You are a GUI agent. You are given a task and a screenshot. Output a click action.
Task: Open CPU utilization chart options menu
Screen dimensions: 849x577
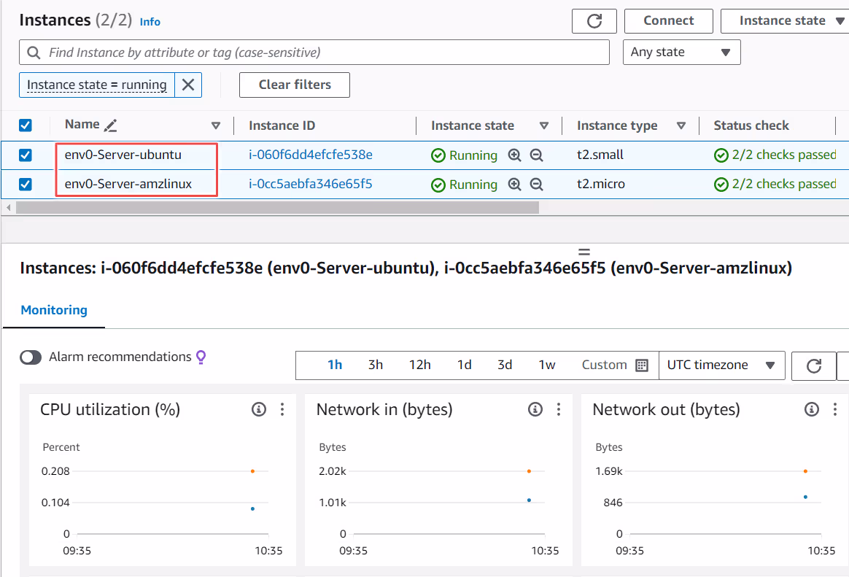pos(282,409)
